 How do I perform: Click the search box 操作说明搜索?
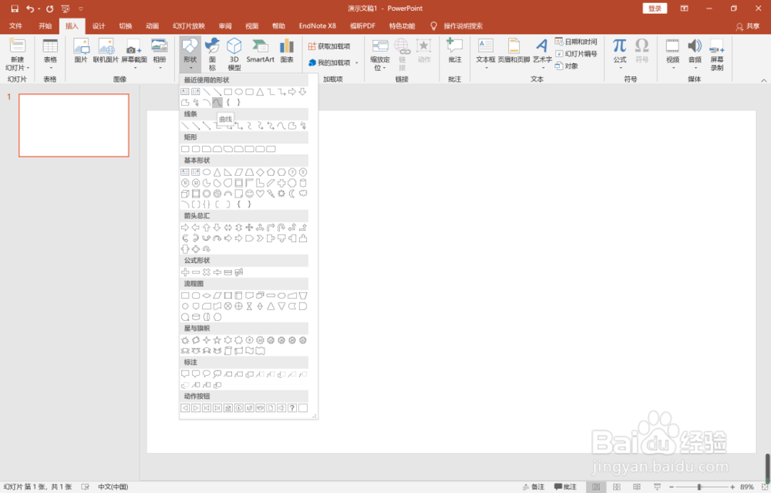coord(463,25)
